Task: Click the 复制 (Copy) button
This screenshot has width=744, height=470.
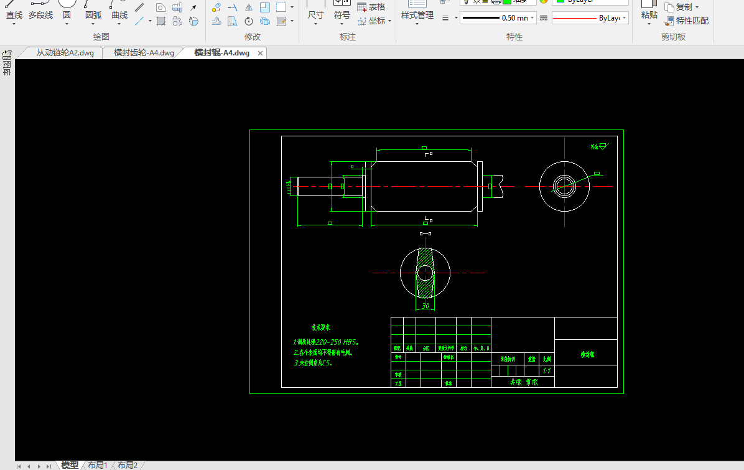Action: [x=683, y=7]
